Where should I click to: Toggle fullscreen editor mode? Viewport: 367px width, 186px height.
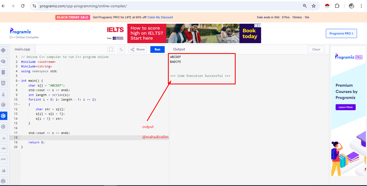click(111, 49)
